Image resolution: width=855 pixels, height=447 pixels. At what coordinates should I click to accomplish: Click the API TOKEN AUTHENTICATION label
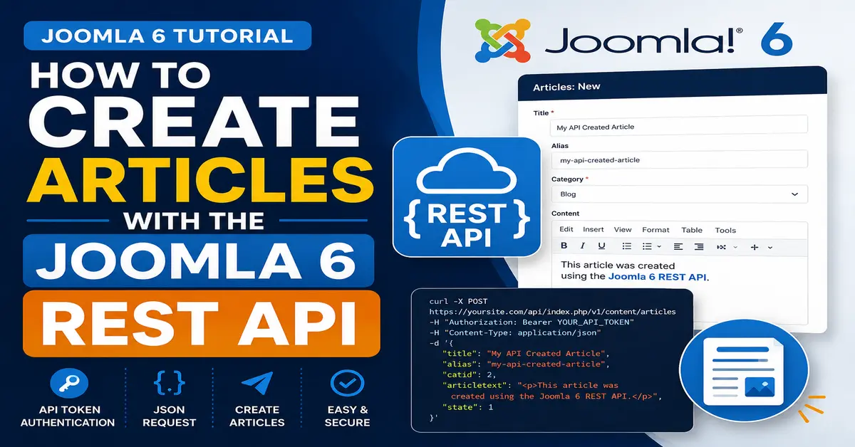point(68,416)
